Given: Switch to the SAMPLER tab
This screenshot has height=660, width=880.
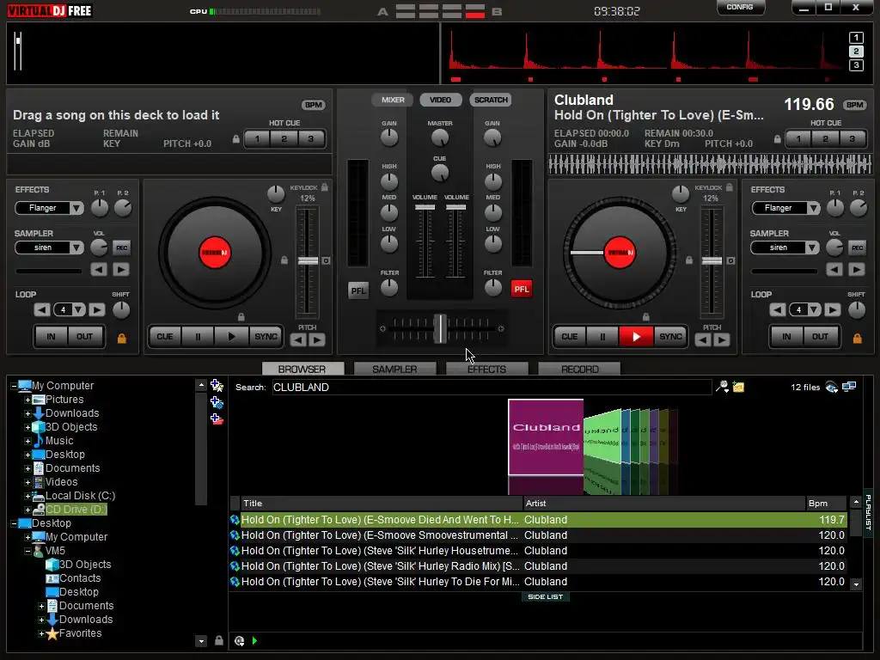Looking at the screenshot, I should click(x=394, y=370).
